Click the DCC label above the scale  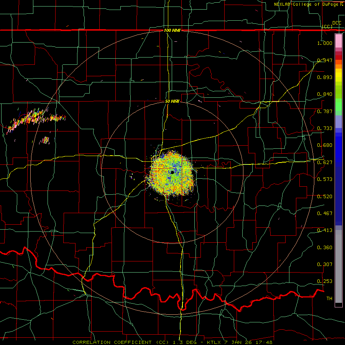coord(337,23)
